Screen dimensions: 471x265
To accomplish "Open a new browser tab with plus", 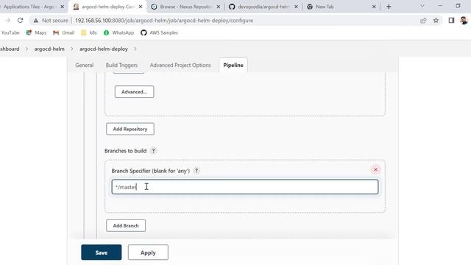I will click(x=389, y=7).
